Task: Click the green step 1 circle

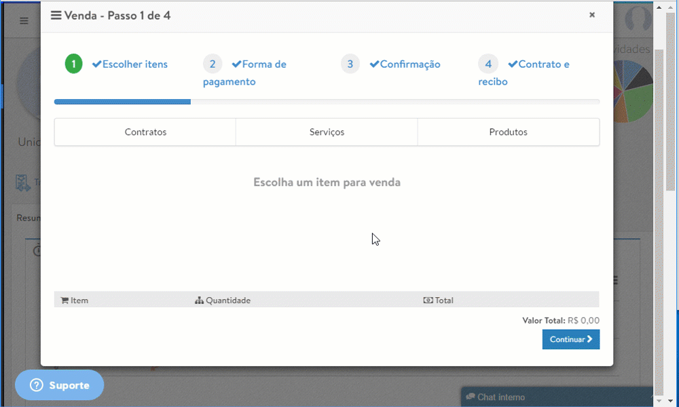Action: coord(74,64)
